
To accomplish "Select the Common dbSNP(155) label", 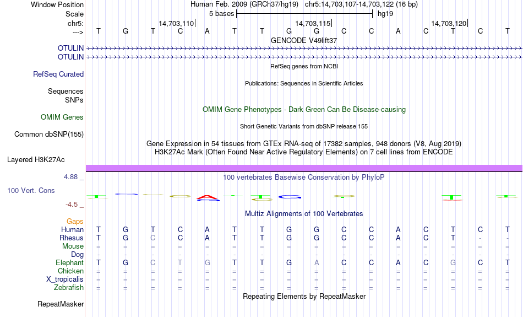I will pos(49,135).
